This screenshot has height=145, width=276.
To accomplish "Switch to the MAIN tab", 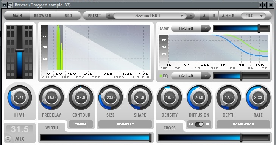I will coord(17,16).
